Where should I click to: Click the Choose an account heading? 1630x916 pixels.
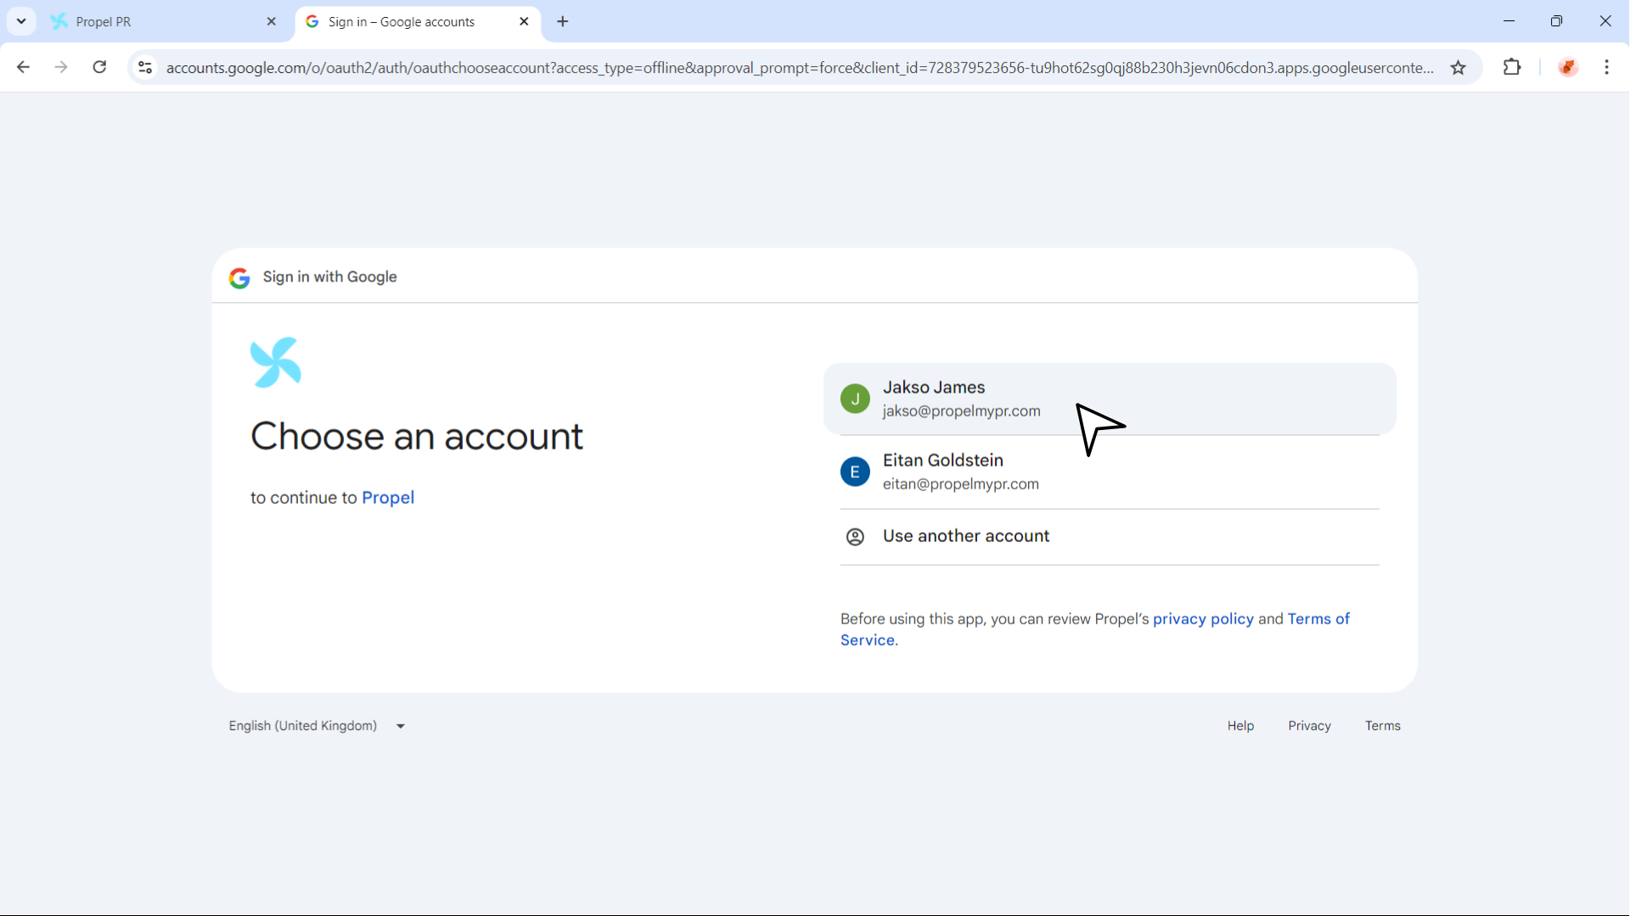click(x=416, y=436)
